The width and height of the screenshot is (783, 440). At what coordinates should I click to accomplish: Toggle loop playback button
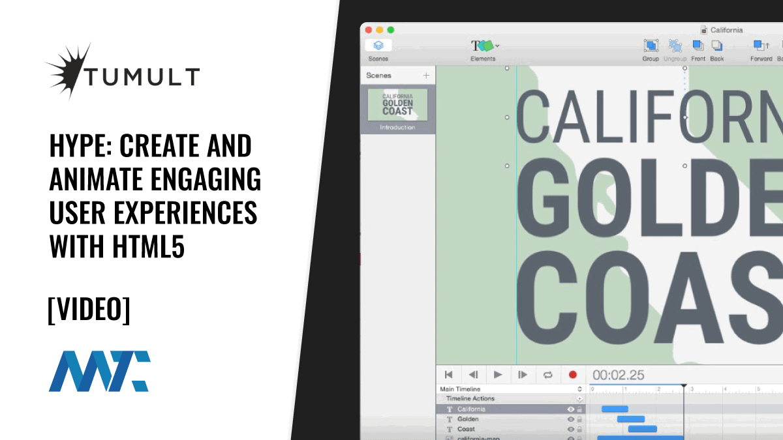coord(548,374)
